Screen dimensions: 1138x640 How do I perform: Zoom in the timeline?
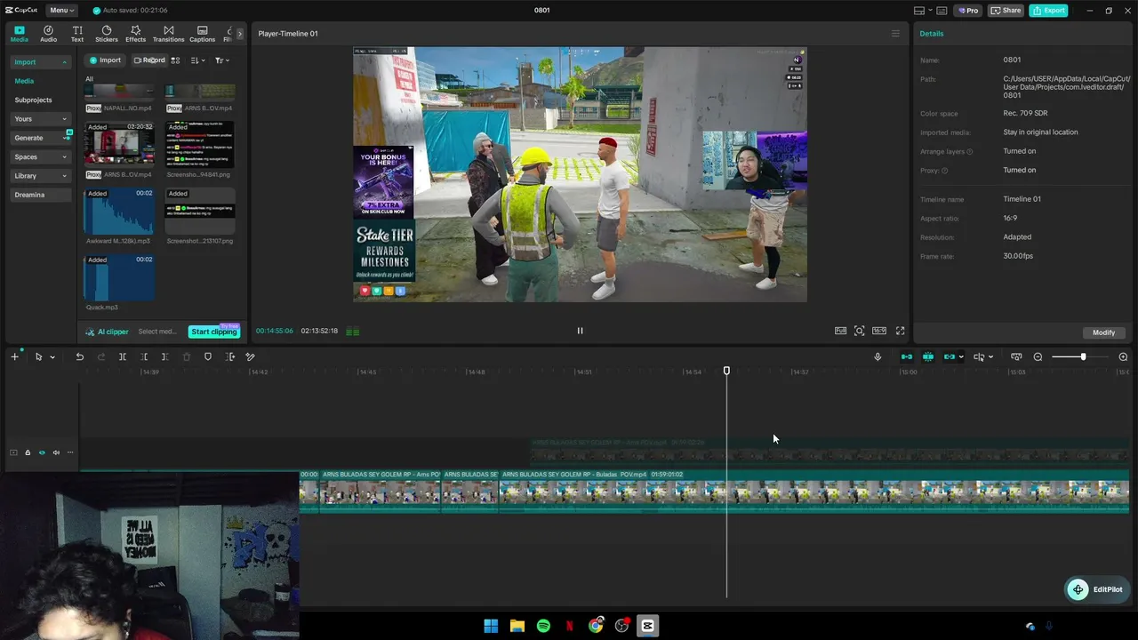tap(1123, 356)
